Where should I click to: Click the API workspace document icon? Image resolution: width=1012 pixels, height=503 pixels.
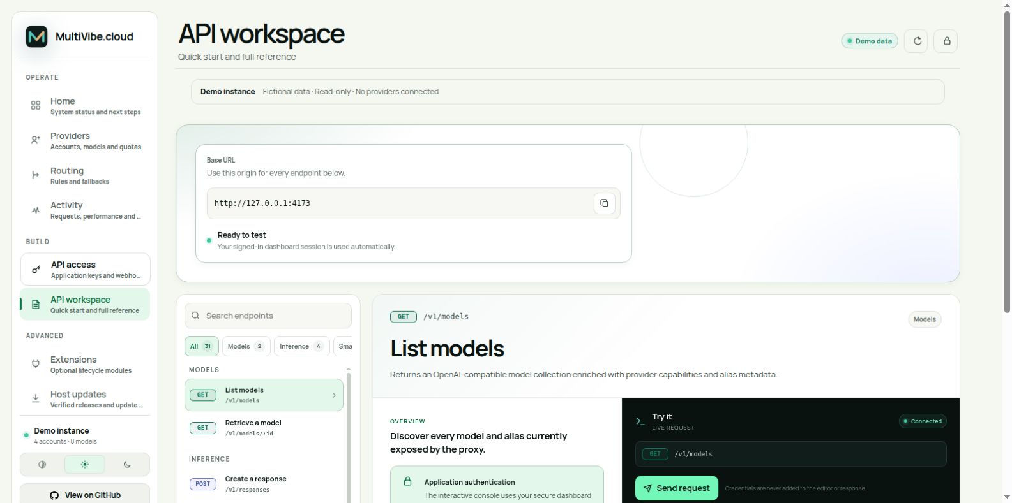coord(36,304)
